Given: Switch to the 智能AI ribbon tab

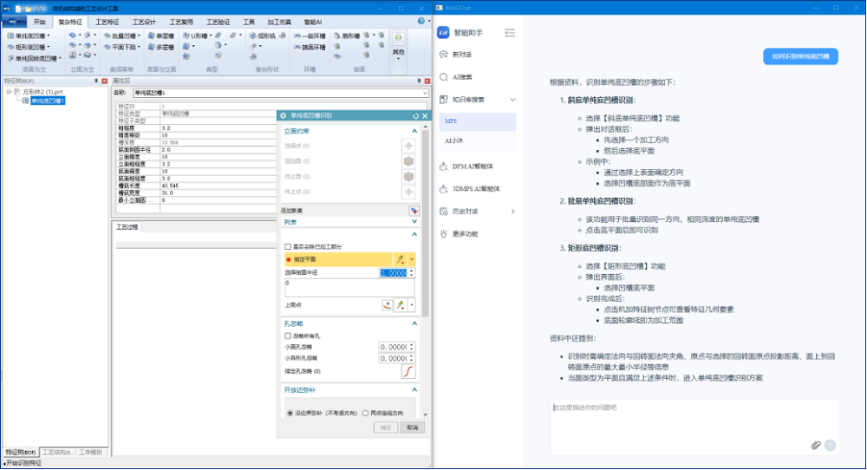Looking at the screenshot, I should 312,23.
